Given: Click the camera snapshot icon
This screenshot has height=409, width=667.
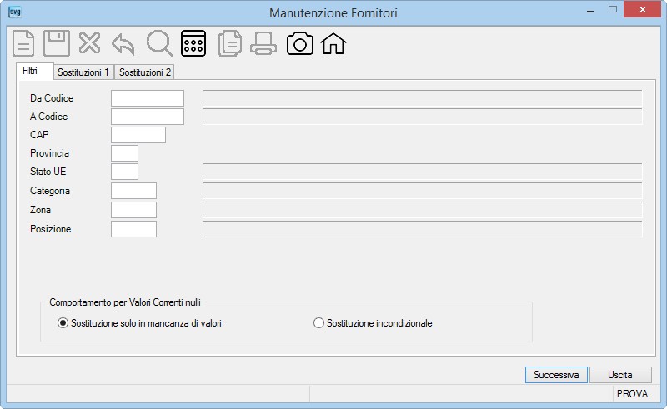Looking at the screenshot, I should (300, 44).
